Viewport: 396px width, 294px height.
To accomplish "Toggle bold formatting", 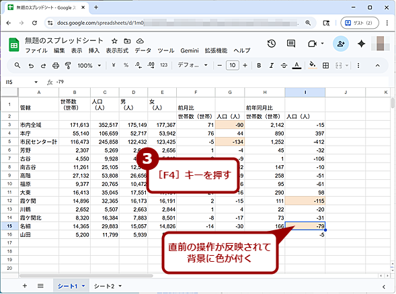I will click(259, 66).
